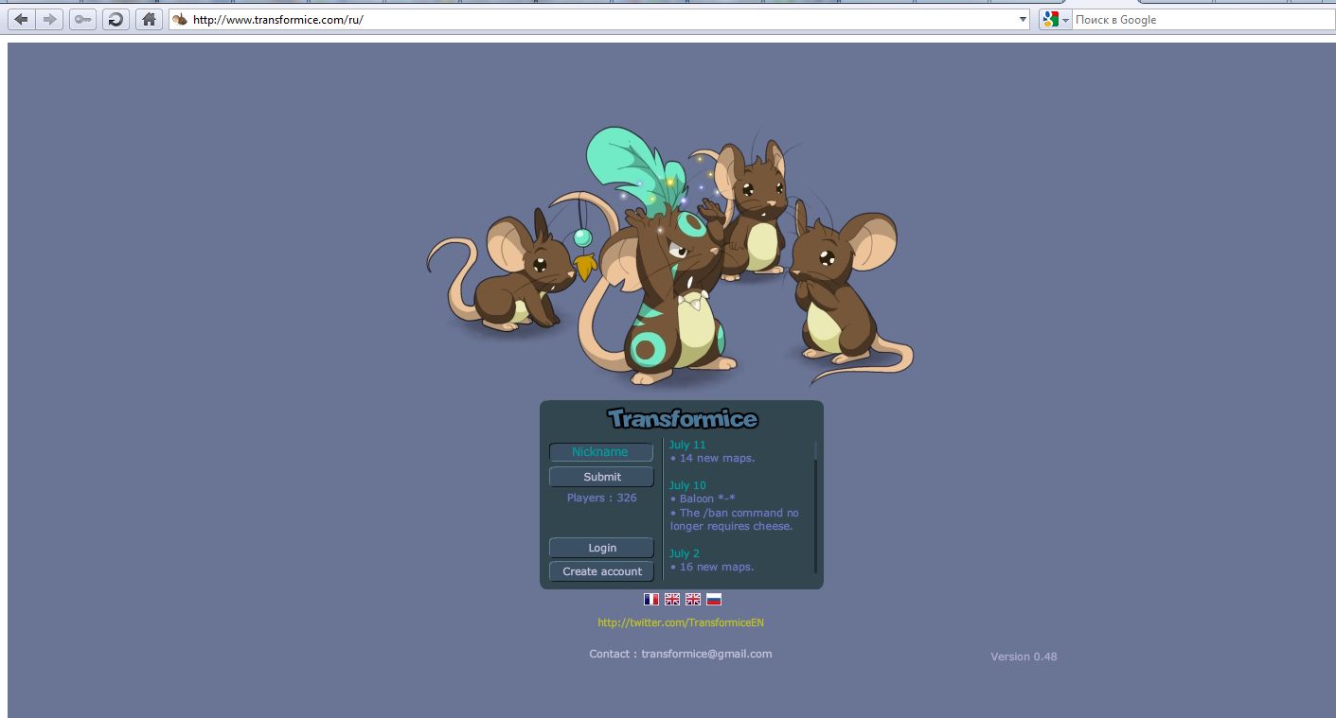Open the twitter.com/TransformiceEN link
Screen dimensions: 1336x718
(681, 622)
